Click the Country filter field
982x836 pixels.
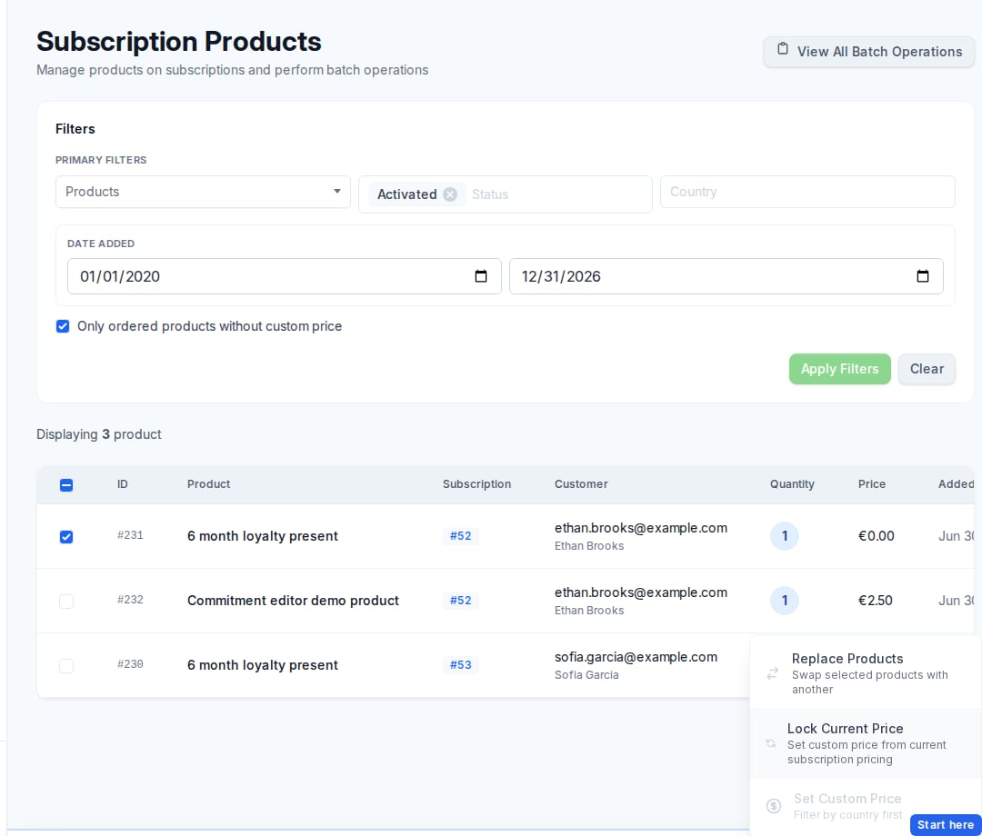tap(807, 192)
